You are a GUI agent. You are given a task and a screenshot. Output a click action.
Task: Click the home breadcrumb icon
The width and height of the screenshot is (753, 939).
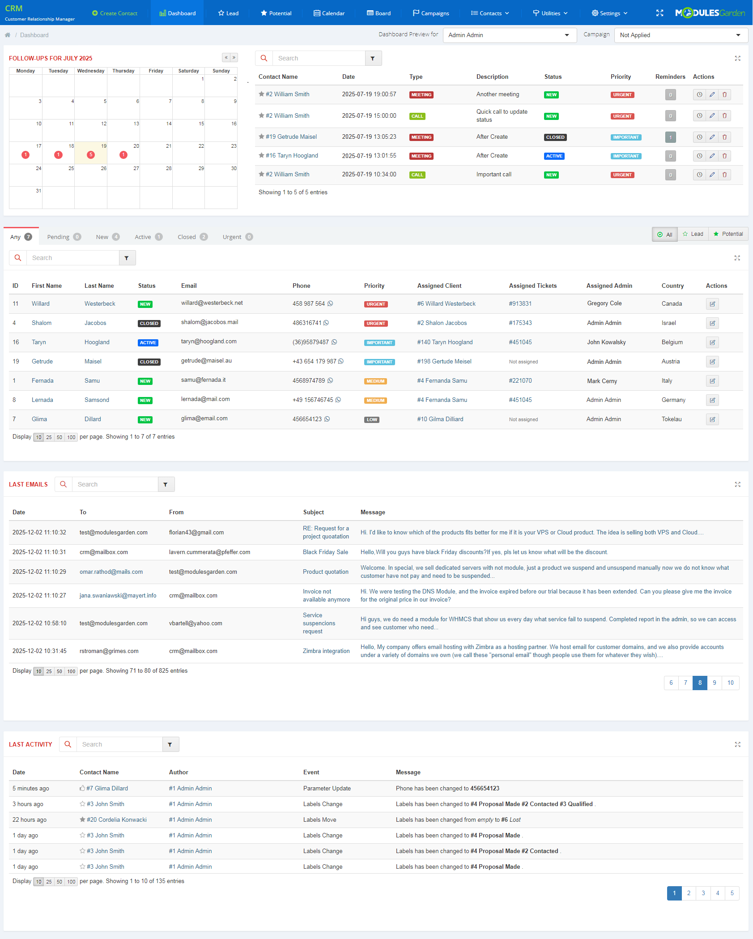click(8, 35)
